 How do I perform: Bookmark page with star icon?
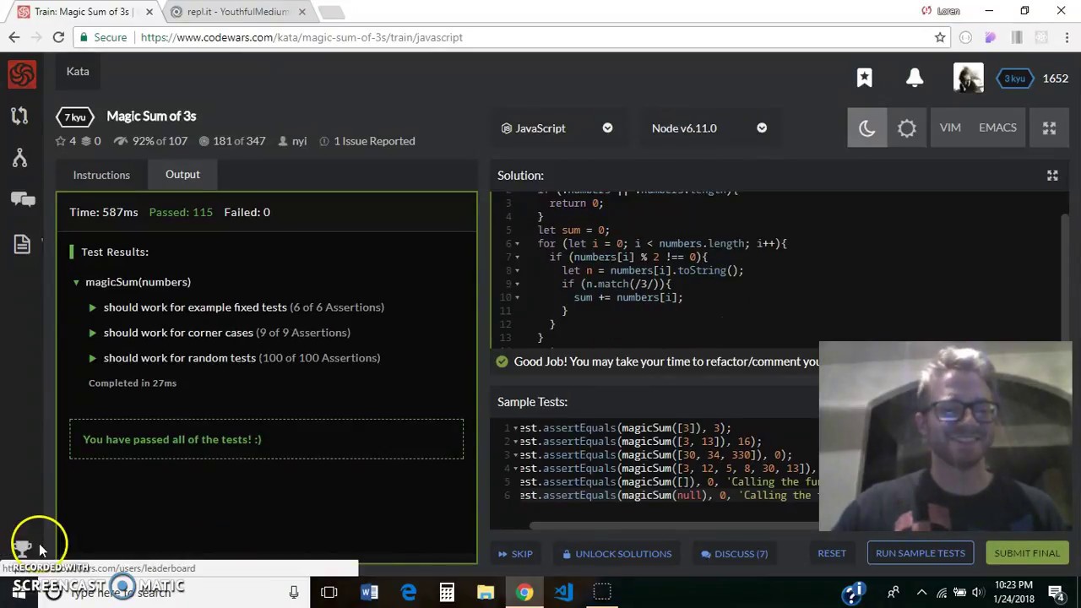pyautogui.click(x=940, y=37)
